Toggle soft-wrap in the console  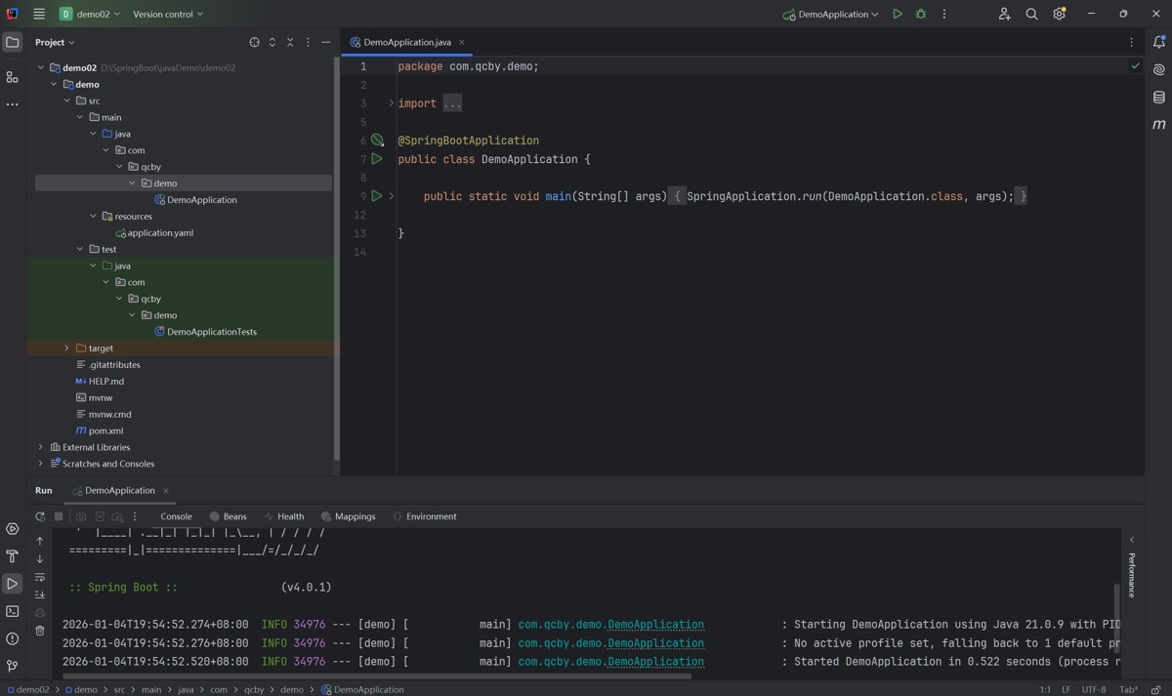(40, 577)
